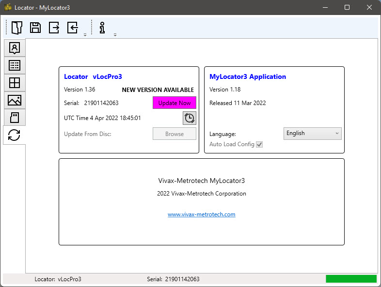The width and height of the screenshot is (381, 287).
Task: Click status bar Locator: vLocPro3 entry
Action: coord(58,279)
